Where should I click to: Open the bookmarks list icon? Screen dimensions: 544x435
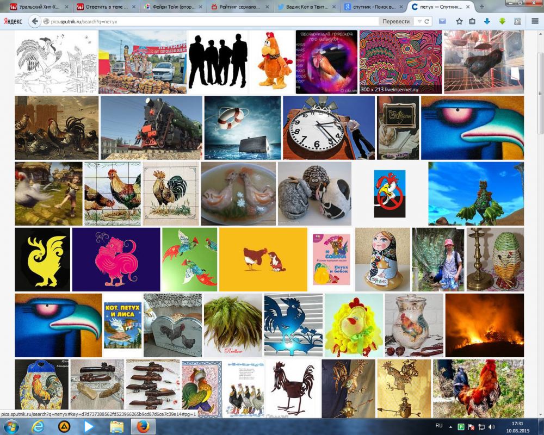472,21
